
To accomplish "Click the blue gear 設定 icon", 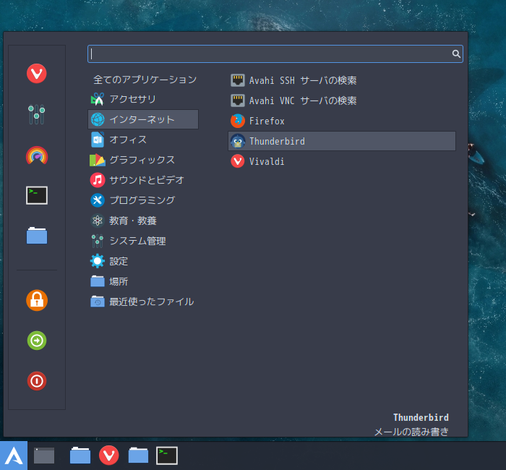I will coord(98,261).
